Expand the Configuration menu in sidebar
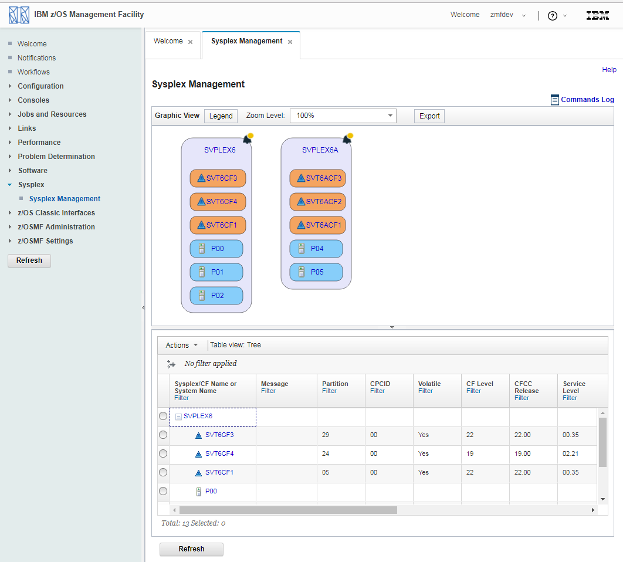Image resolution: width=623 pixels, height=562 pixels. [x=40, y=86]
